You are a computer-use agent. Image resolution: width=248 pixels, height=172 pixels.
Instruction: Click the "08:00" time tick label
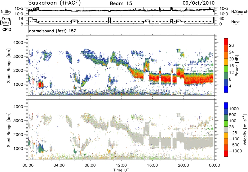(90, 165)
